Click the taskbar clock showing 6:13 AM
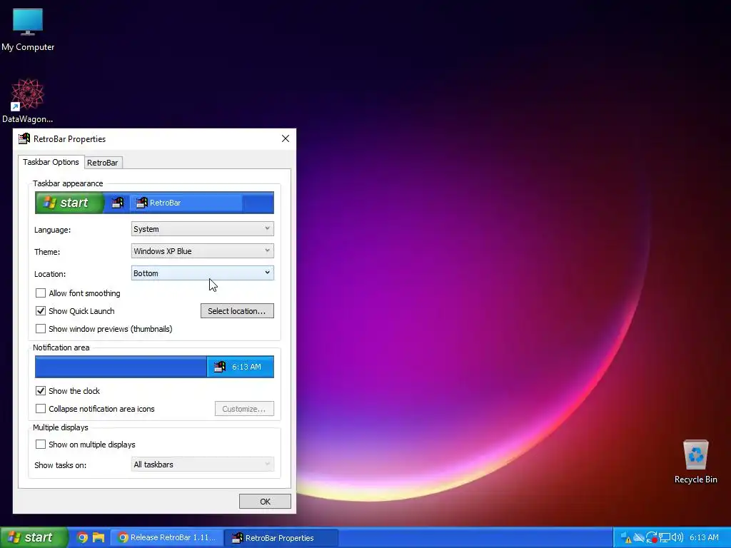This screenshot has width=731, height=548. (x=704, y=538)
